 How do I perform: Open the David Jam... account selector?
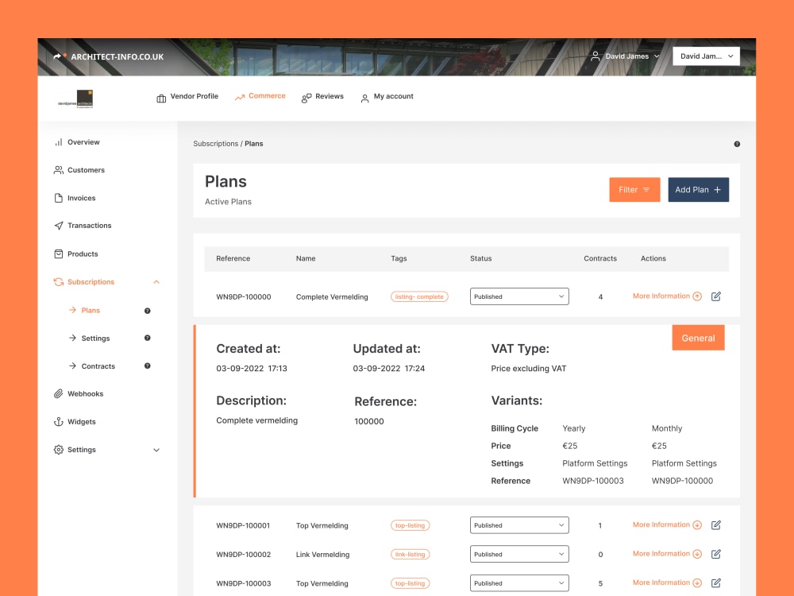click(706, 56)
